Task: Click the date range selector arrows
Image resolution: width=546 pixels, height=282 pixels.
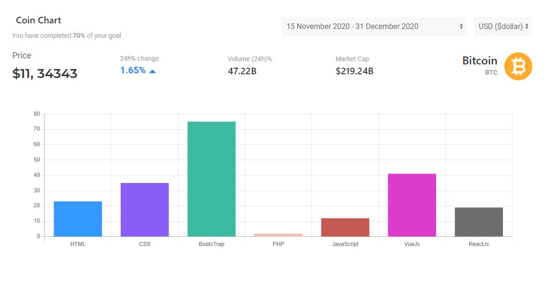Action: click(x=461, y=27)
